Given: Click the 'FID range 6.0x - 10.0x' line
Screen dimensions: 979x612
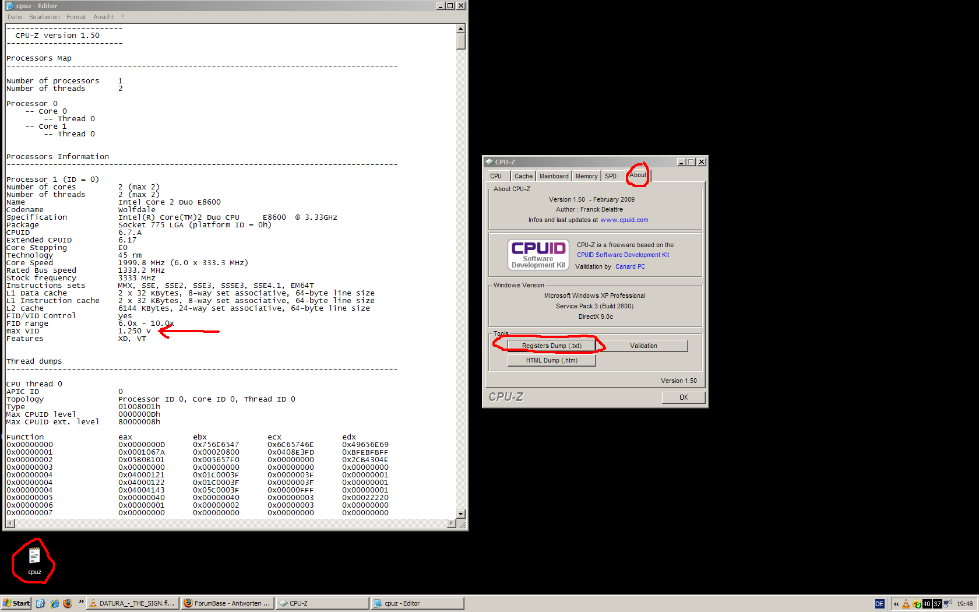Looking at the screenshot, I should pos(90,323).
